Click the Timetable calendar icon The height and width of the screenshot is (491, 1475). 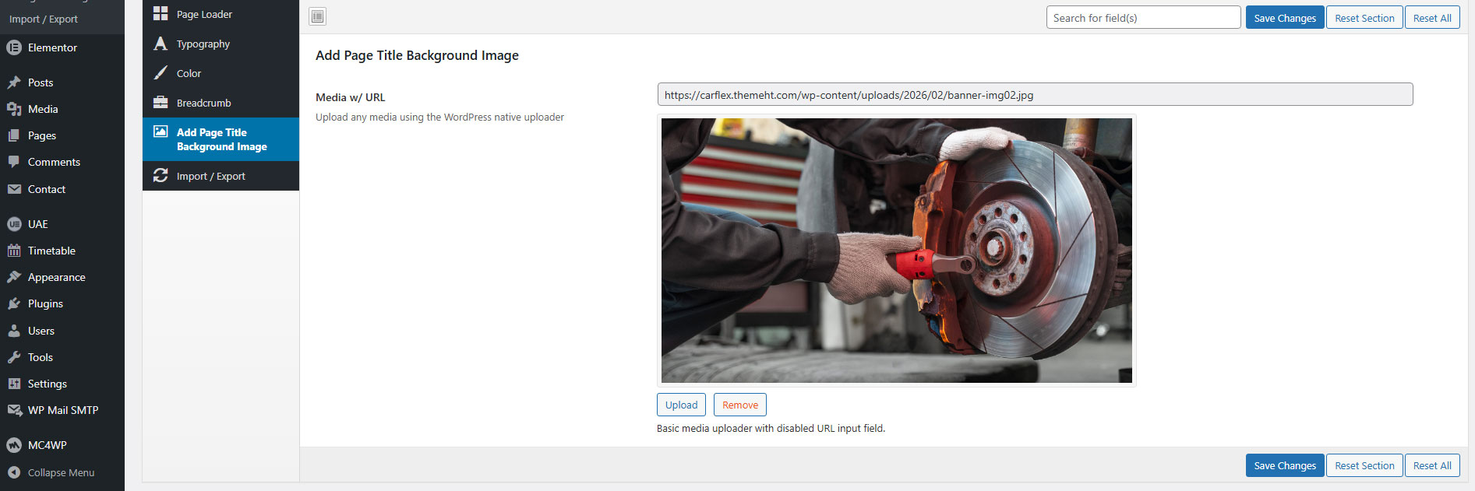14,251
